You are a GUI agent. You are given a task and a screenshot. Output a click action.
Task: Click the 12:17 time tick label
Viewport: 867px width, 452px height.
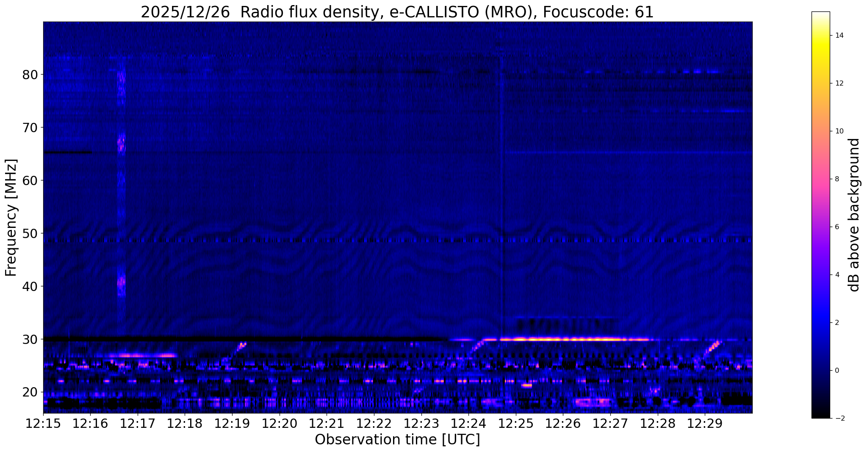[138, 423]
